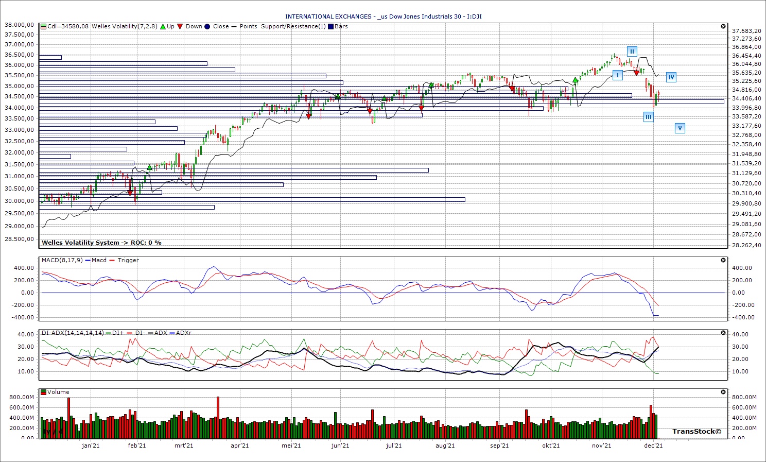Click the jan'21 date axis label

(x=91, y=446)
